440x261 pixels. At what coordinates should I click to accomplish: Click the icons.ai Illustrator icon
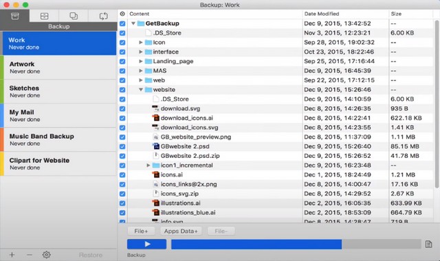[156, 175]
